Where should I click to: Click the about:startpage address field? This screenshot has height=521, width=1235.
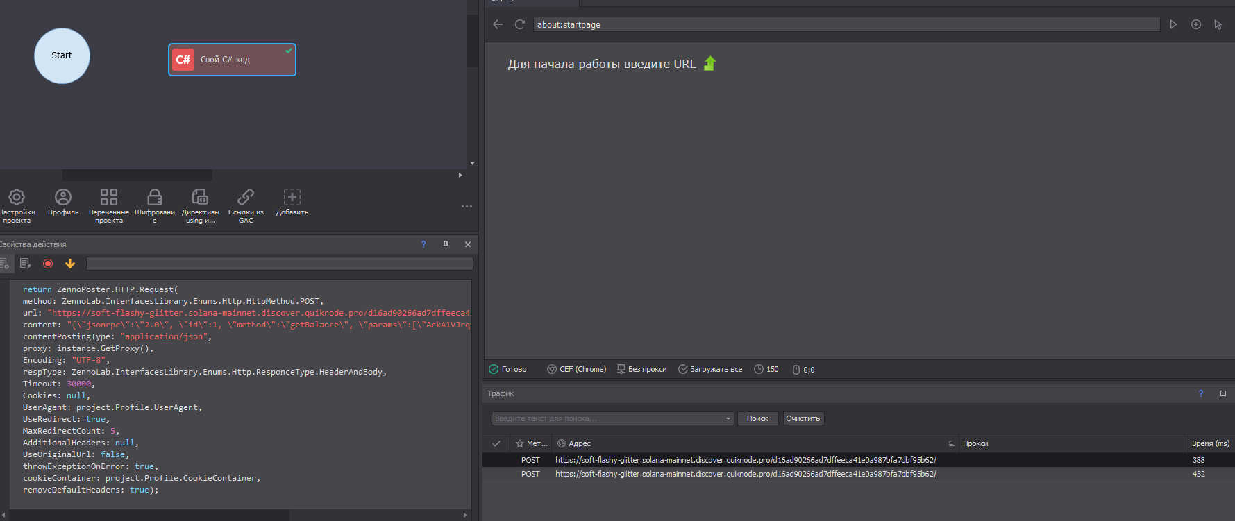[846, 24]
